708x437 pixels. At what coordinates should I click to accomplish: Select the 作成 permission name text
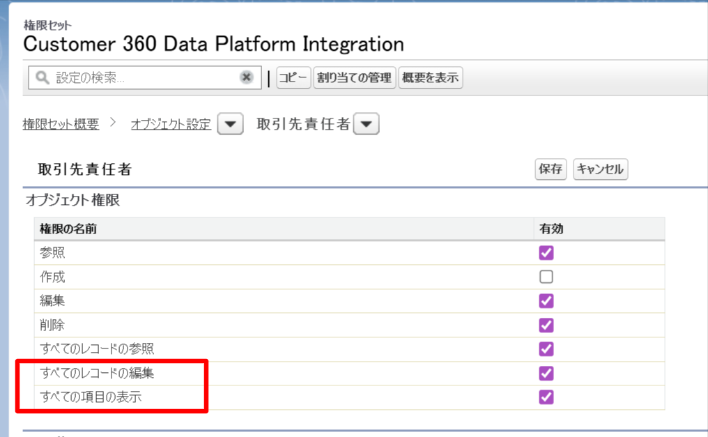[52, 277]
